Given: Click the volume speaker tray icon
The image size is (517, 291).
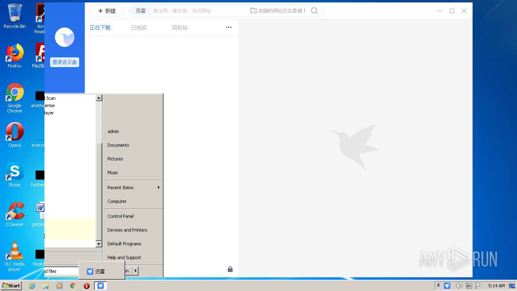Looking at the screenshot, I should (x=459, y=286).
